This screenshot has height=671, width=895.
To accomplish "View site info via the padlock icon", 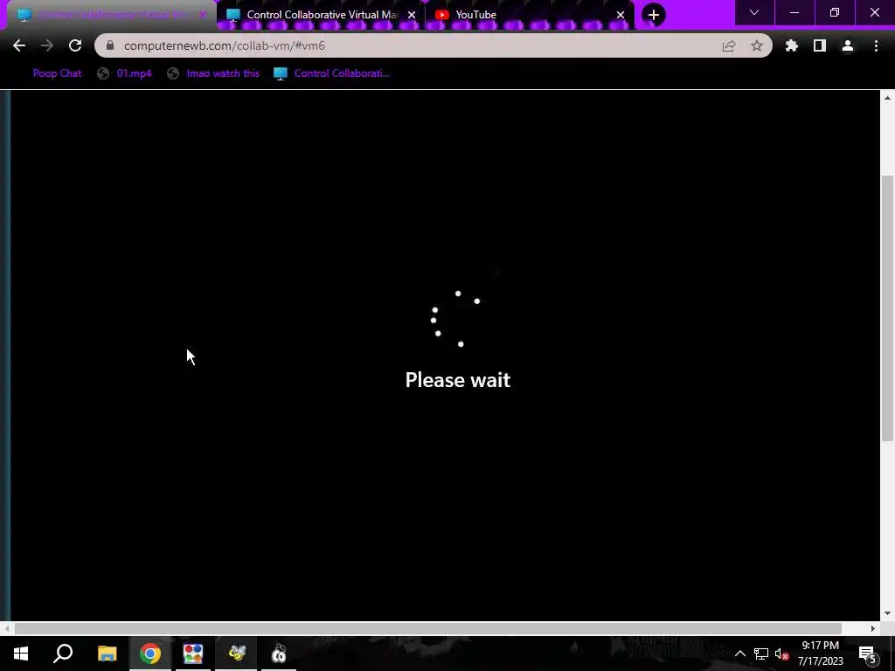I will tap(110, 45).
